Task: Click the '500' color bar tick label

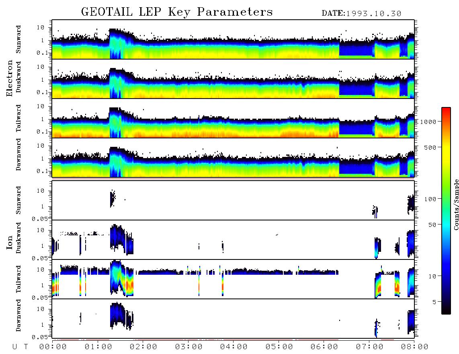Action: coord(430,147)
